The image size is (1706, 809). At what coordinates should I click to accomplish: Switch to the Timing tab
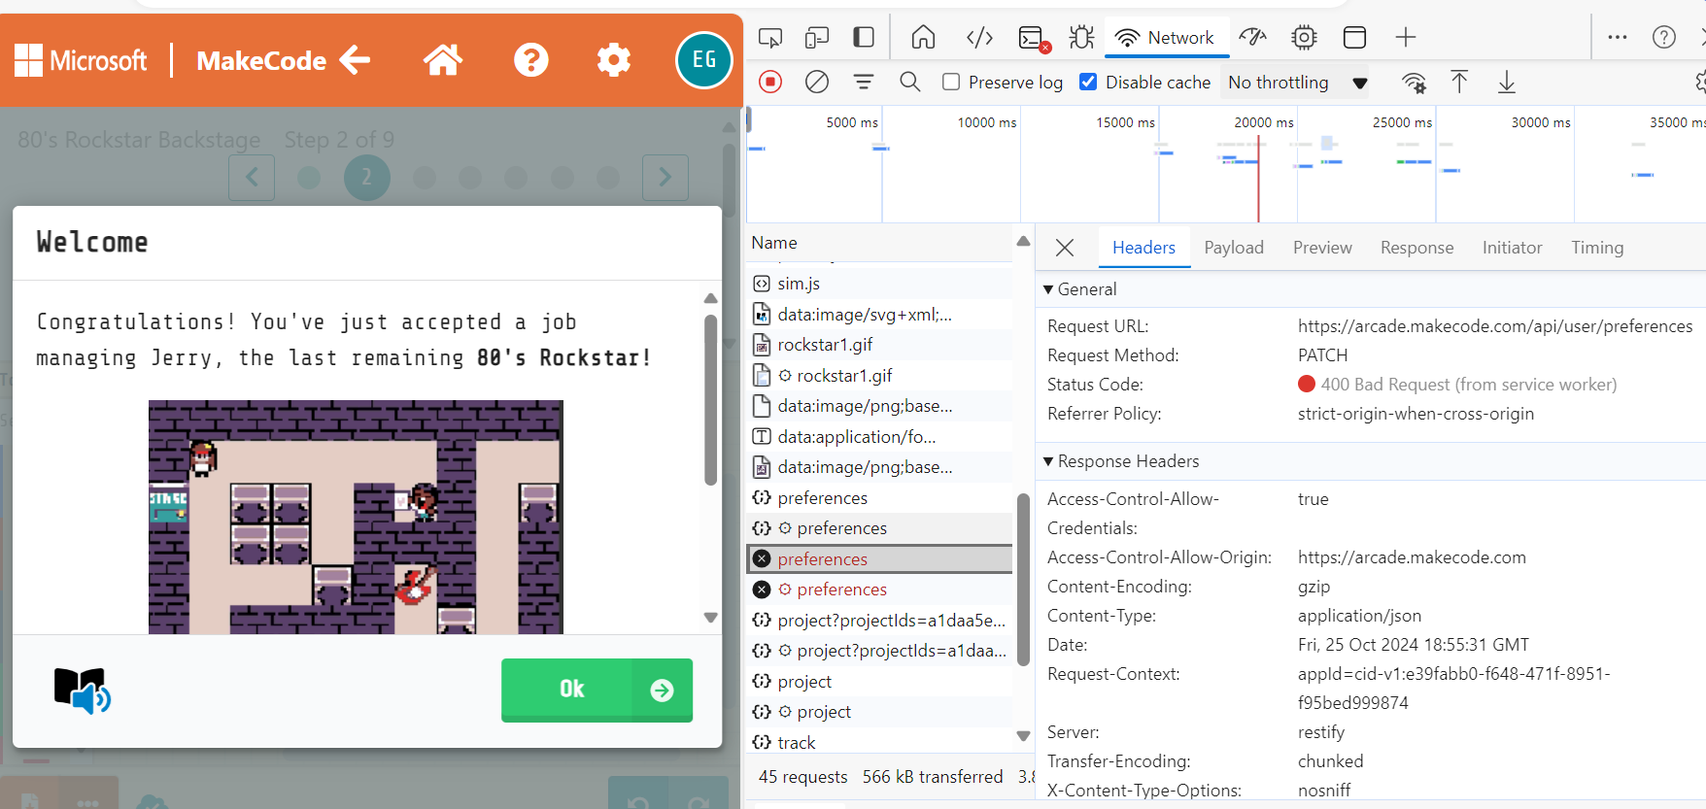[1597, 248]
